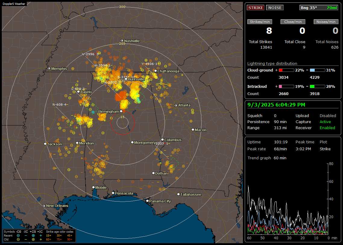Click the Pensacola city dot

[x=113, y=193]
